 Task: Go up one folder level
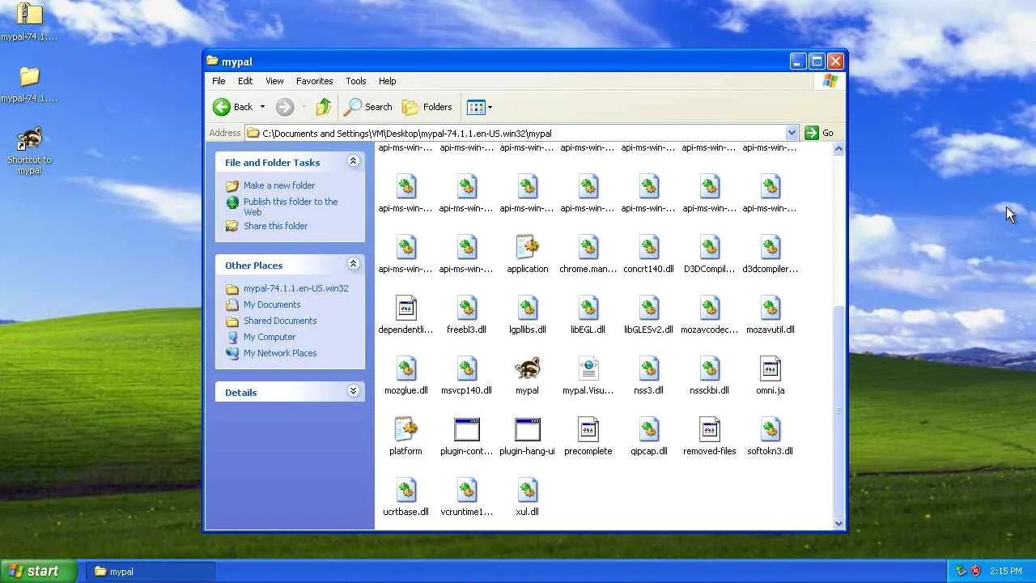[x=324, y=107]
